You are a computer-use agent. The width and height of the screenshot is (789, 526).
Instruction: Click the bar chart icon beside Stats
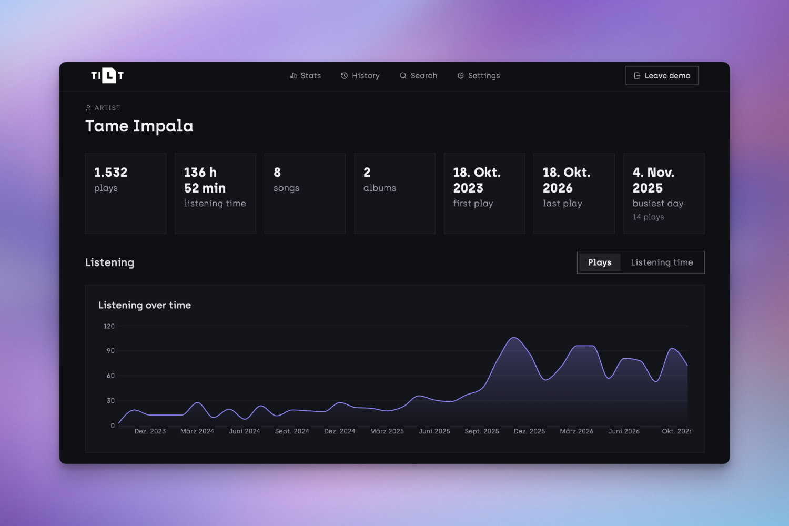(293, 76)
